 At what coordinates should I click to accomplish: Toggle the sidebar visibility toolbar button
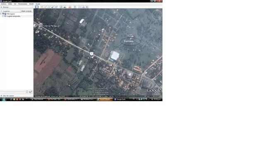coord(37,7)
